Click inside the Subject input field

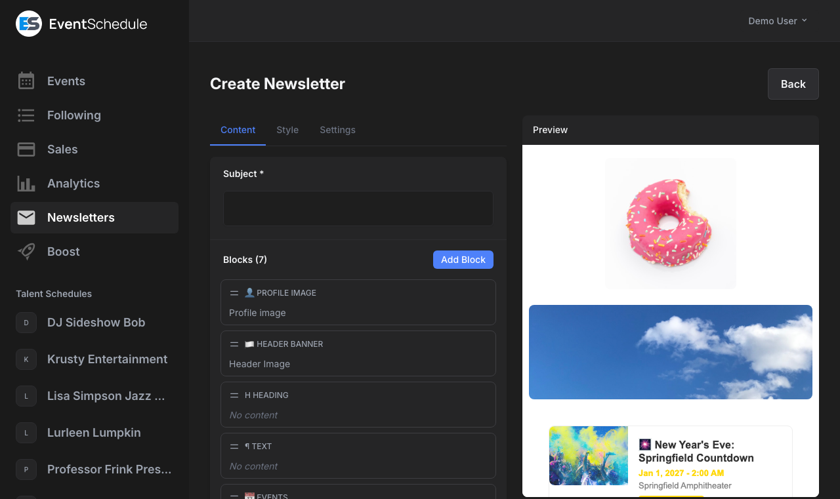point(358,208)
